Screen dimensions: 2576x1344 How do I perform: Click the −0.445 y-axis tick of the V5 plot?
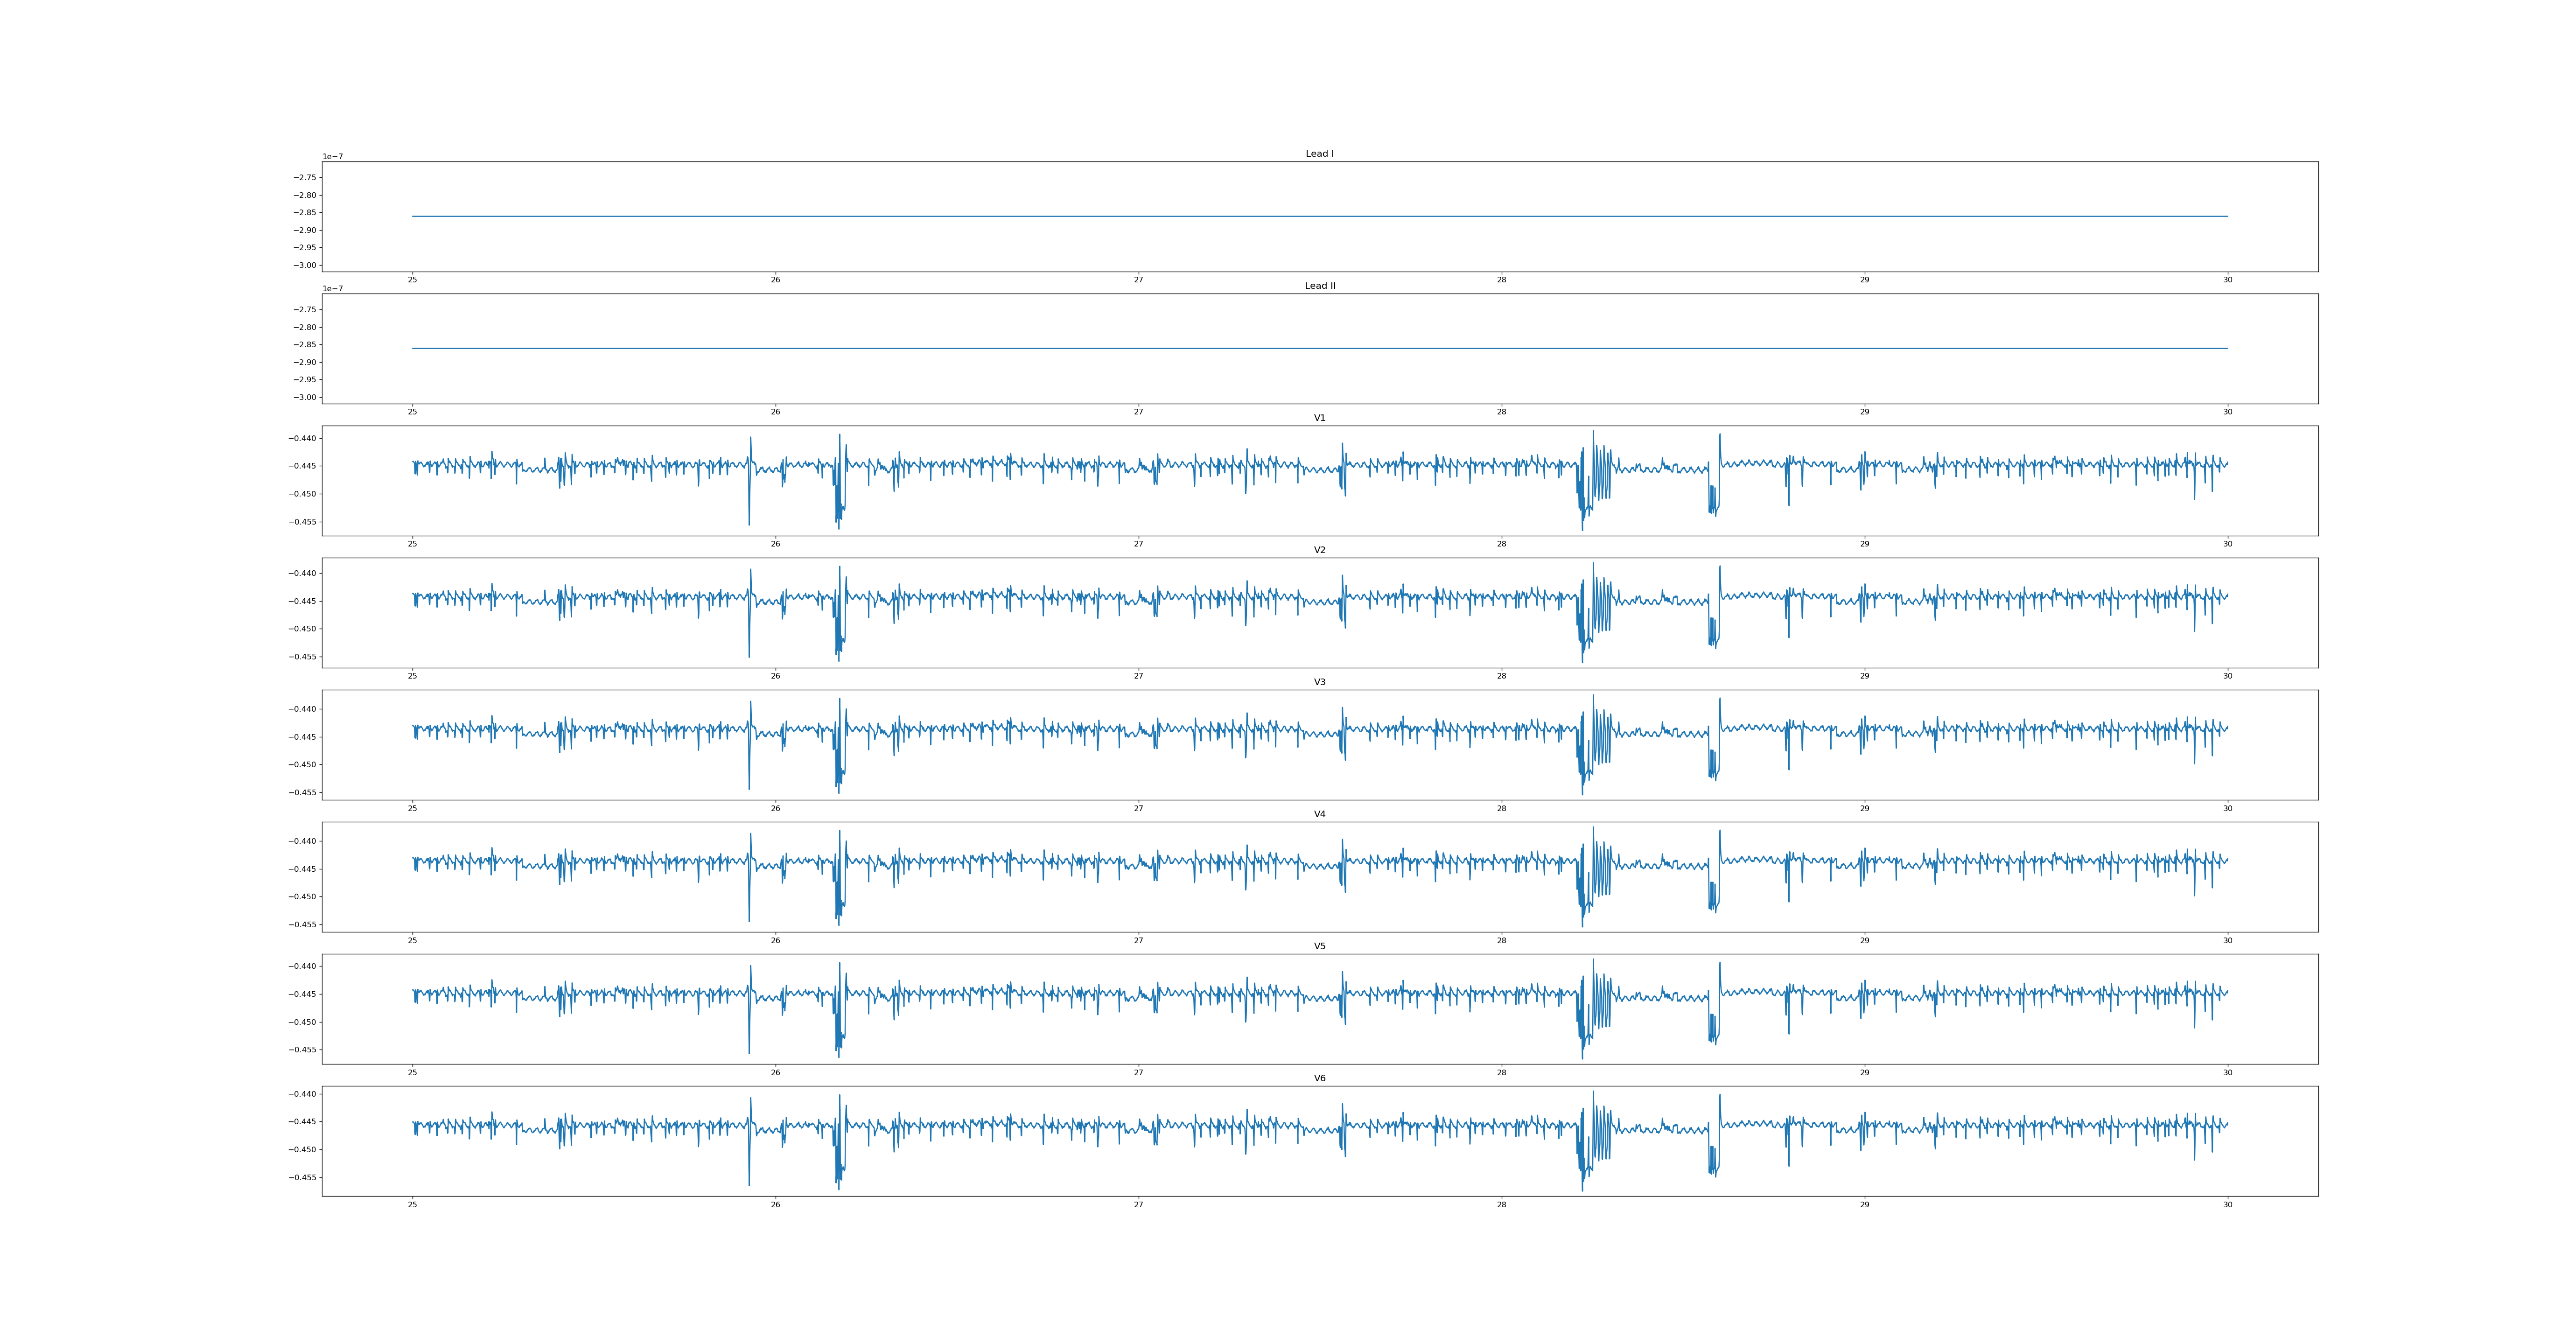(303, 994)
